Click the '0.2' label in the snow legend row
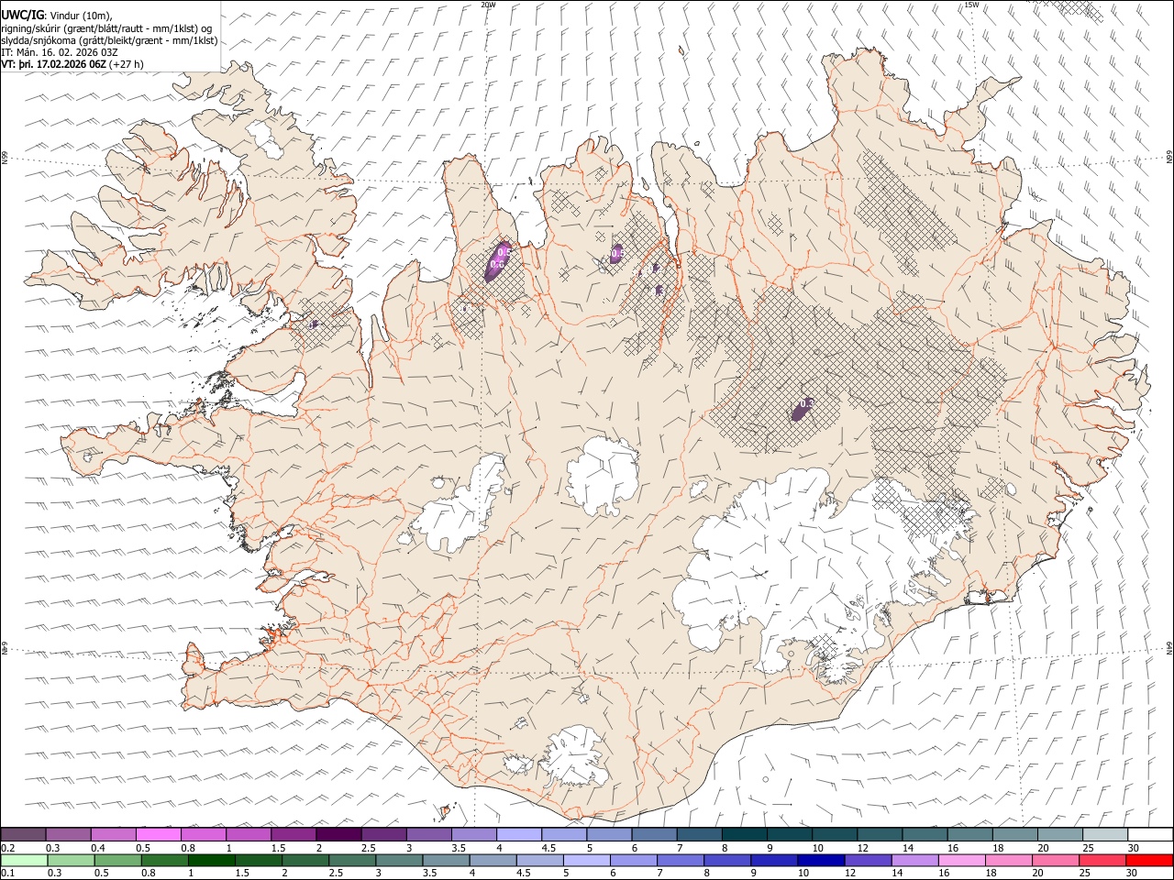Viewport: 1174px width, 880px height. click(x=7, y=848)
